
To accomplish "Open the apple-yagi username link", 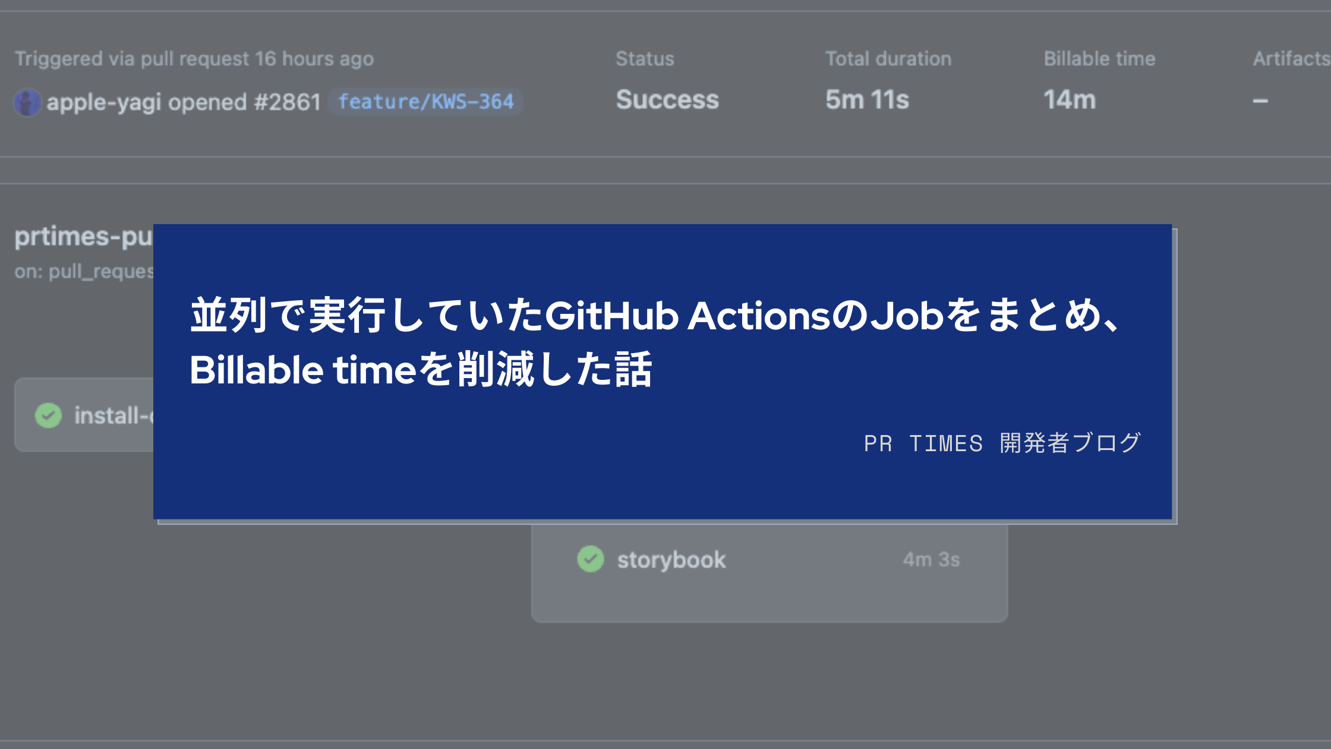I will pyautogui.click(x=104, y=102).
